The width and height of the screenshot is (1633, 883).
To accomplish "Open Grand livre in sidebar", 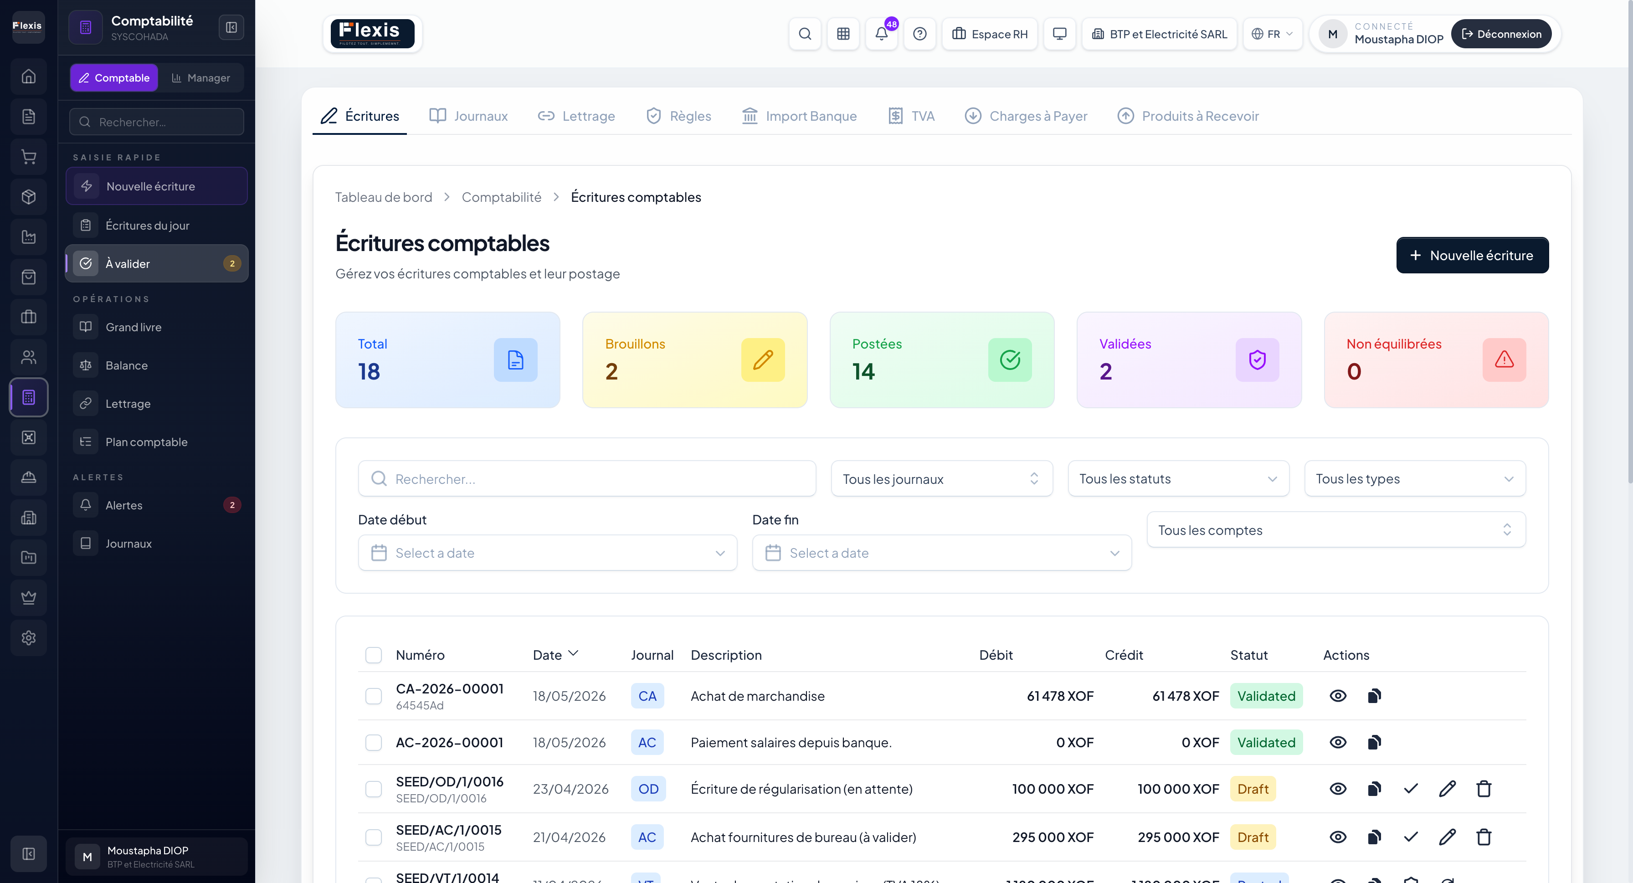I will [156, 327].
